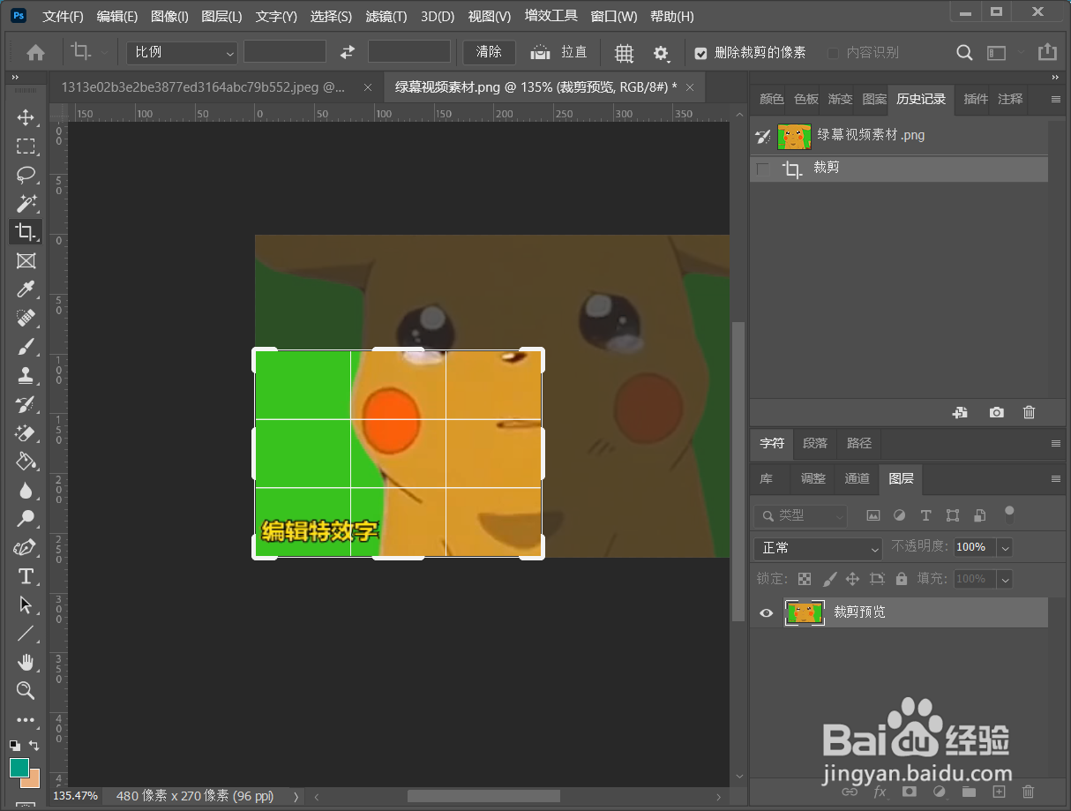1071x811 pixels.
Task: Toggle Content-Aware checkbox
Action: tap(833, 53)
